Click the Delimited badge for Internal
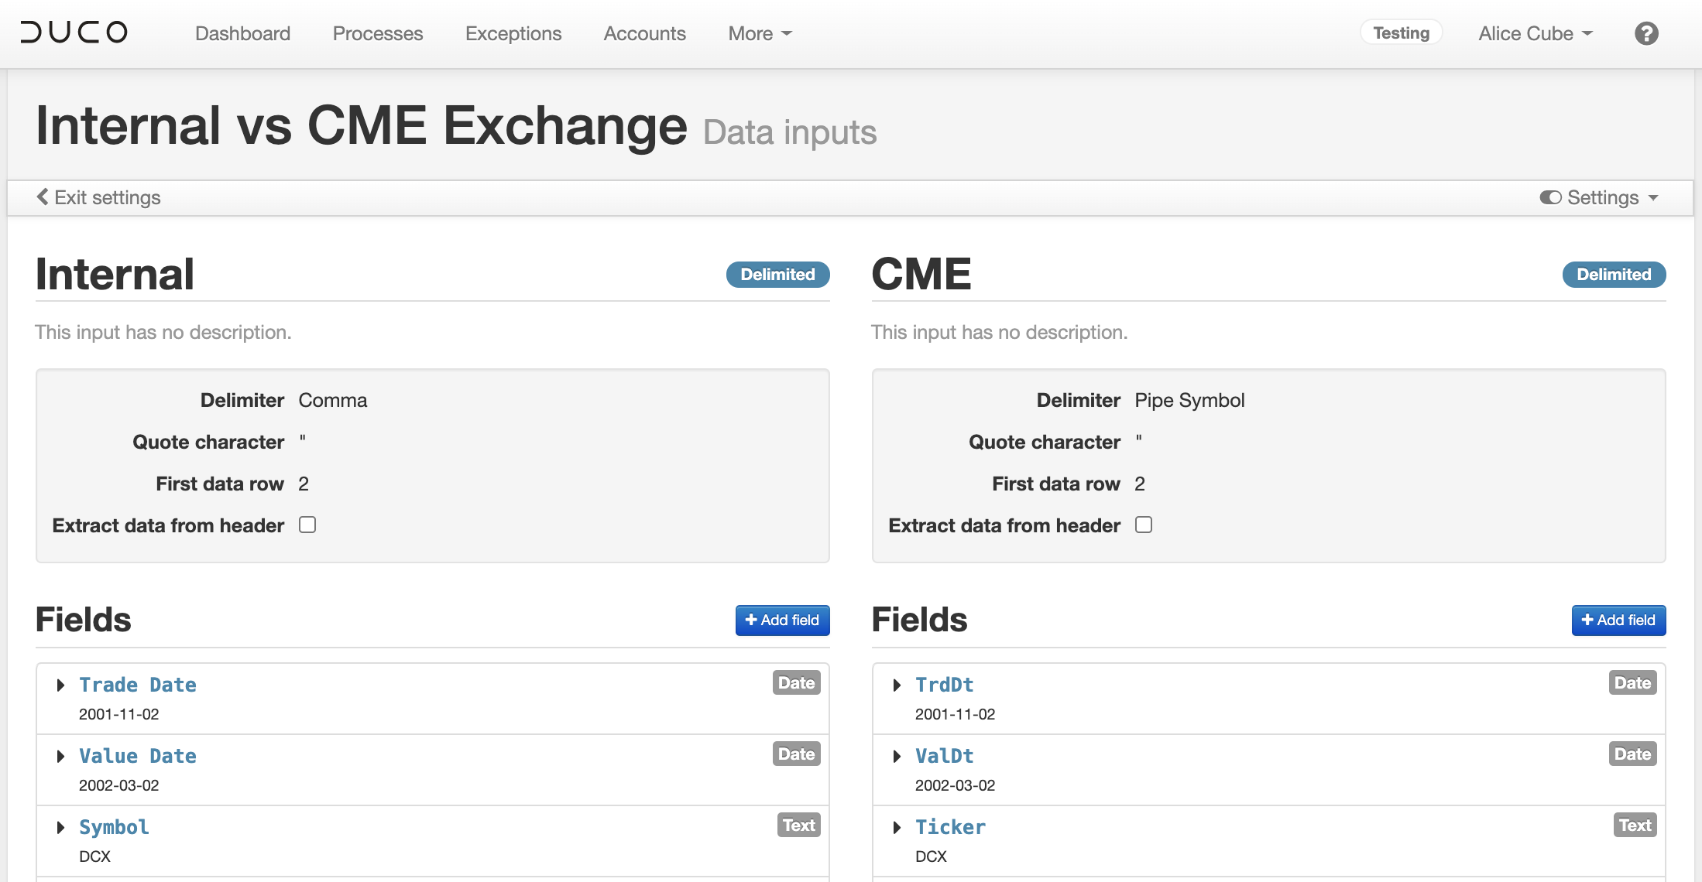 [x=777, y=275]
